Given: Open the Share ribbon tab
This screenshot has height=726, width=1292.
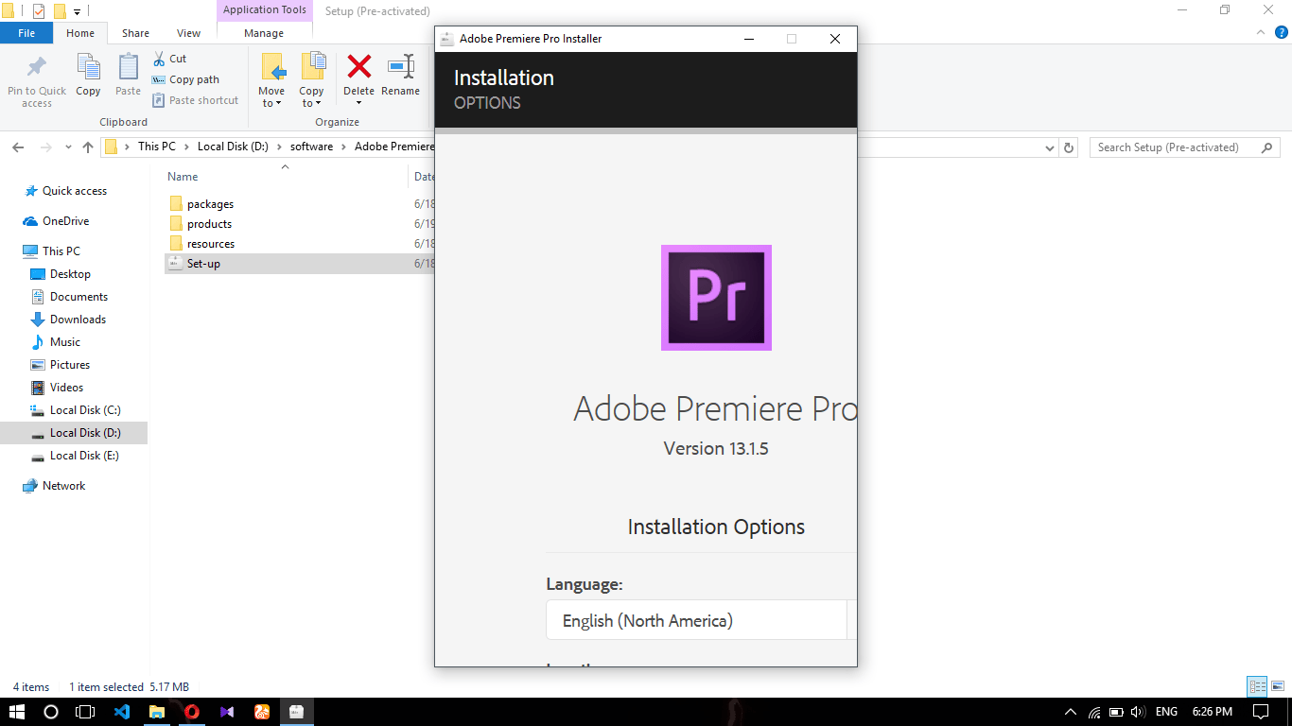Looking at the screenshot, I should (134, 32).
